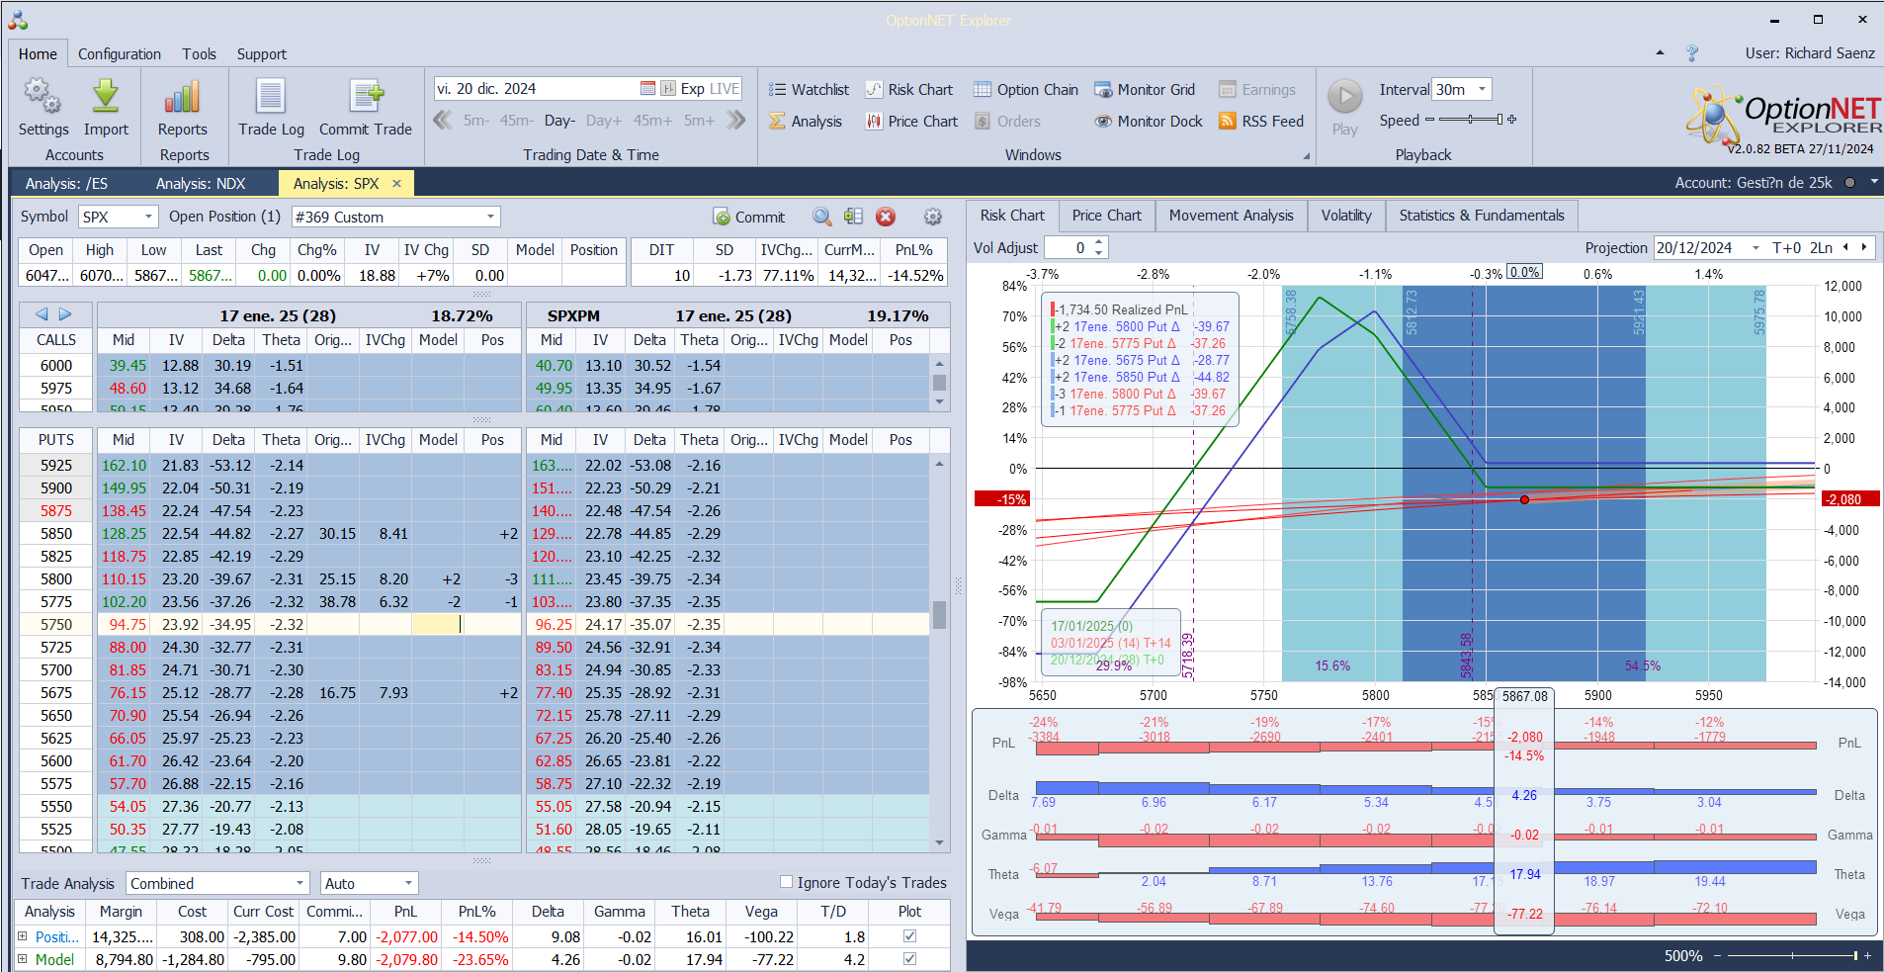Open the Settings gear icon

point(43,97)
